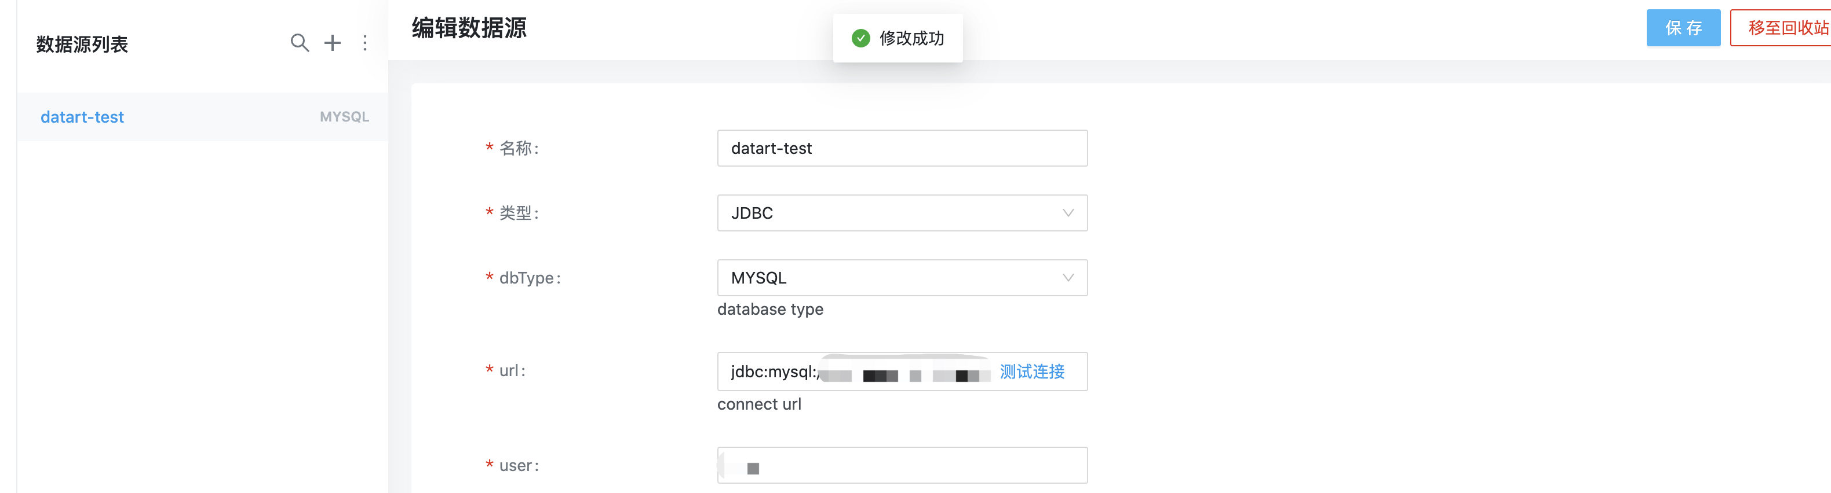Image resolution: width=1831 pixels, height=493 pixels.
Task: Click the 数据源列表 sidebar header
Action: [x=82, y=44]
